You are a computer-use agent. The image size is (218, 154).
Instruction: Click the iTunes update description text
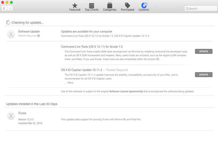101,119
